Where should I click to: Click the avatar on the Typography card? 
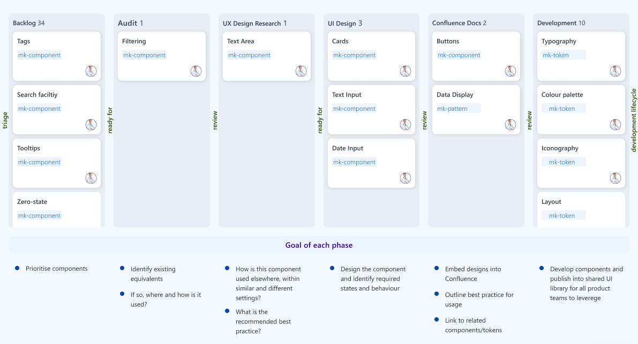click(x=615, y=71)
